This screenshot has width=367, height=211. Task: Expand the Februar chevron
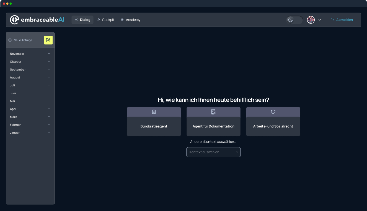49,125
